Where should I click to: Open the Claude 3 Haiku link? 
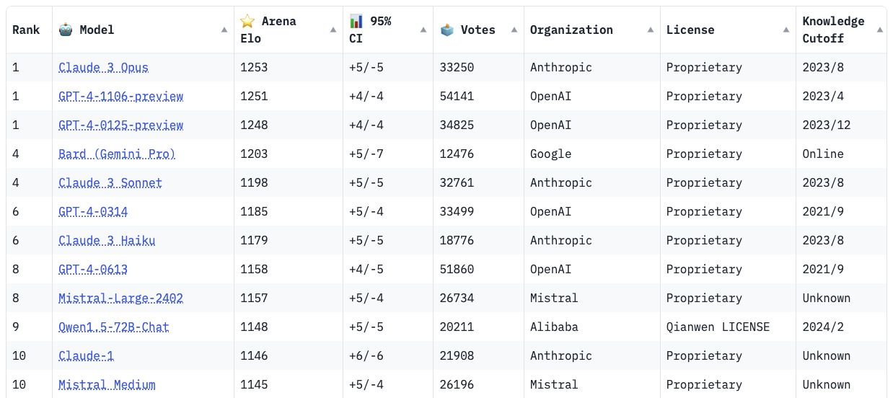pos(107,240)
